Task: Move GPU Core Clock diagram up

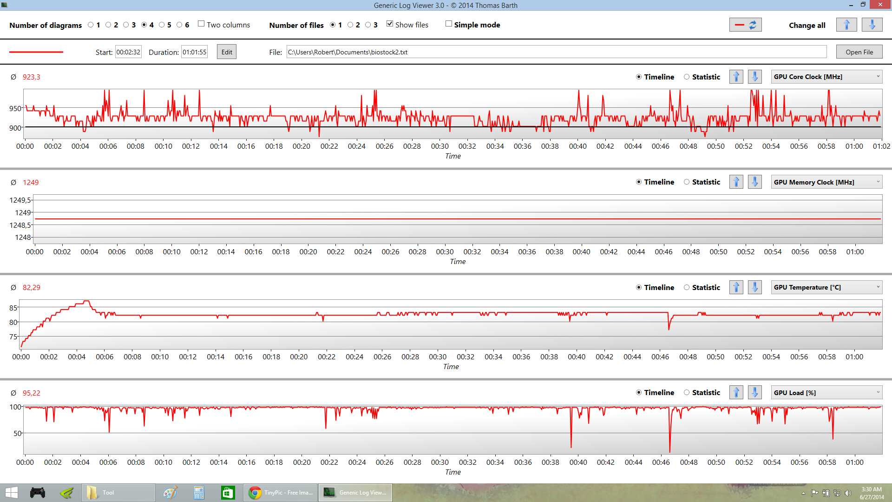Action: (x=736, y=77)
